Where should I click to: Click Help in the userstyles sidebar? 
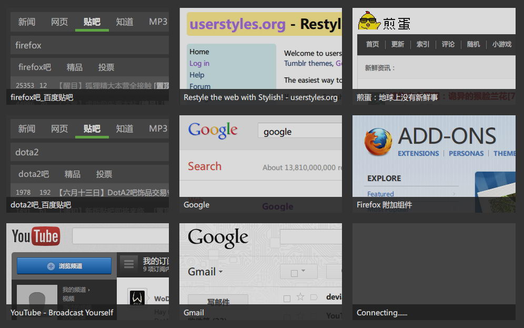point(197,75)
